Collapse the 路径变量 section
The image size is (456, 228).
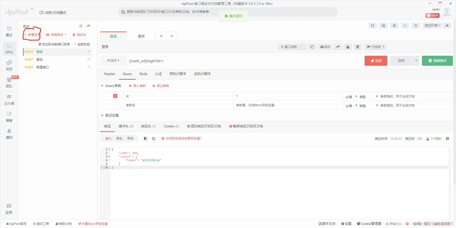click(102, 115)
